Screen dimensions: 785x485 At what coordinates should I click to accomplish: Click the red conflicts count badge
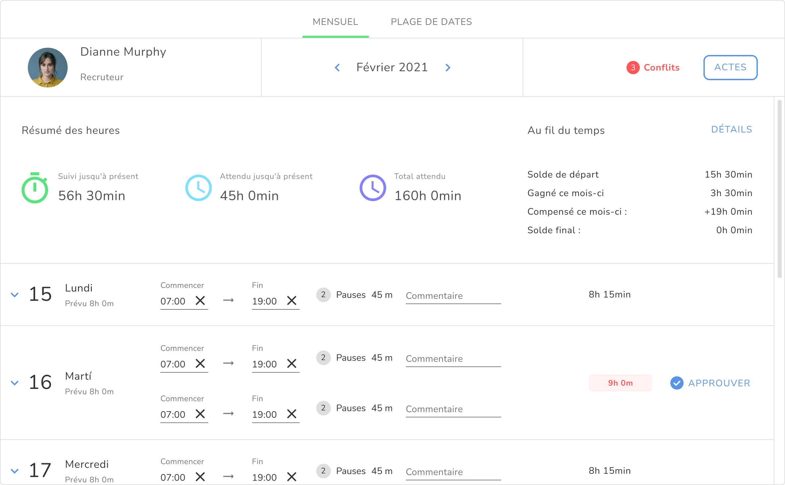click(633, 68)
